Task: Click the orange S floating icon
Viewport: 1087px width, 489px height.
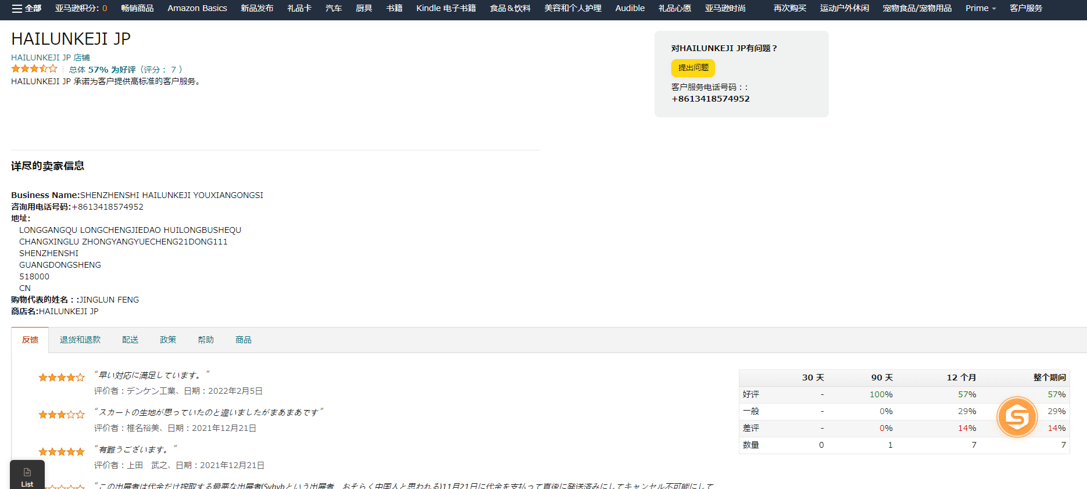Action: click(1017, 417)
